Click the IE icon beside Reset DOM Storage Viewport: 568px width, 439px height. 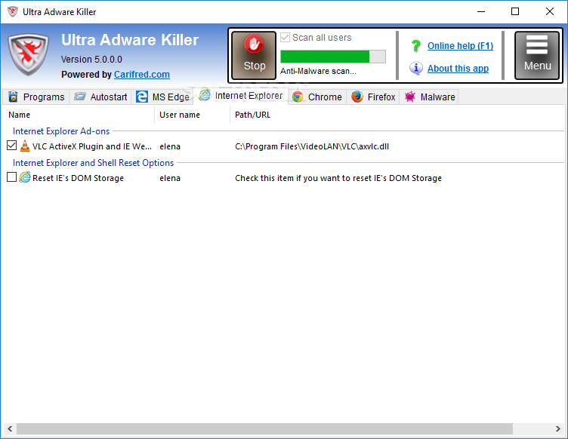pyautogui.click(x=25, y=177)
